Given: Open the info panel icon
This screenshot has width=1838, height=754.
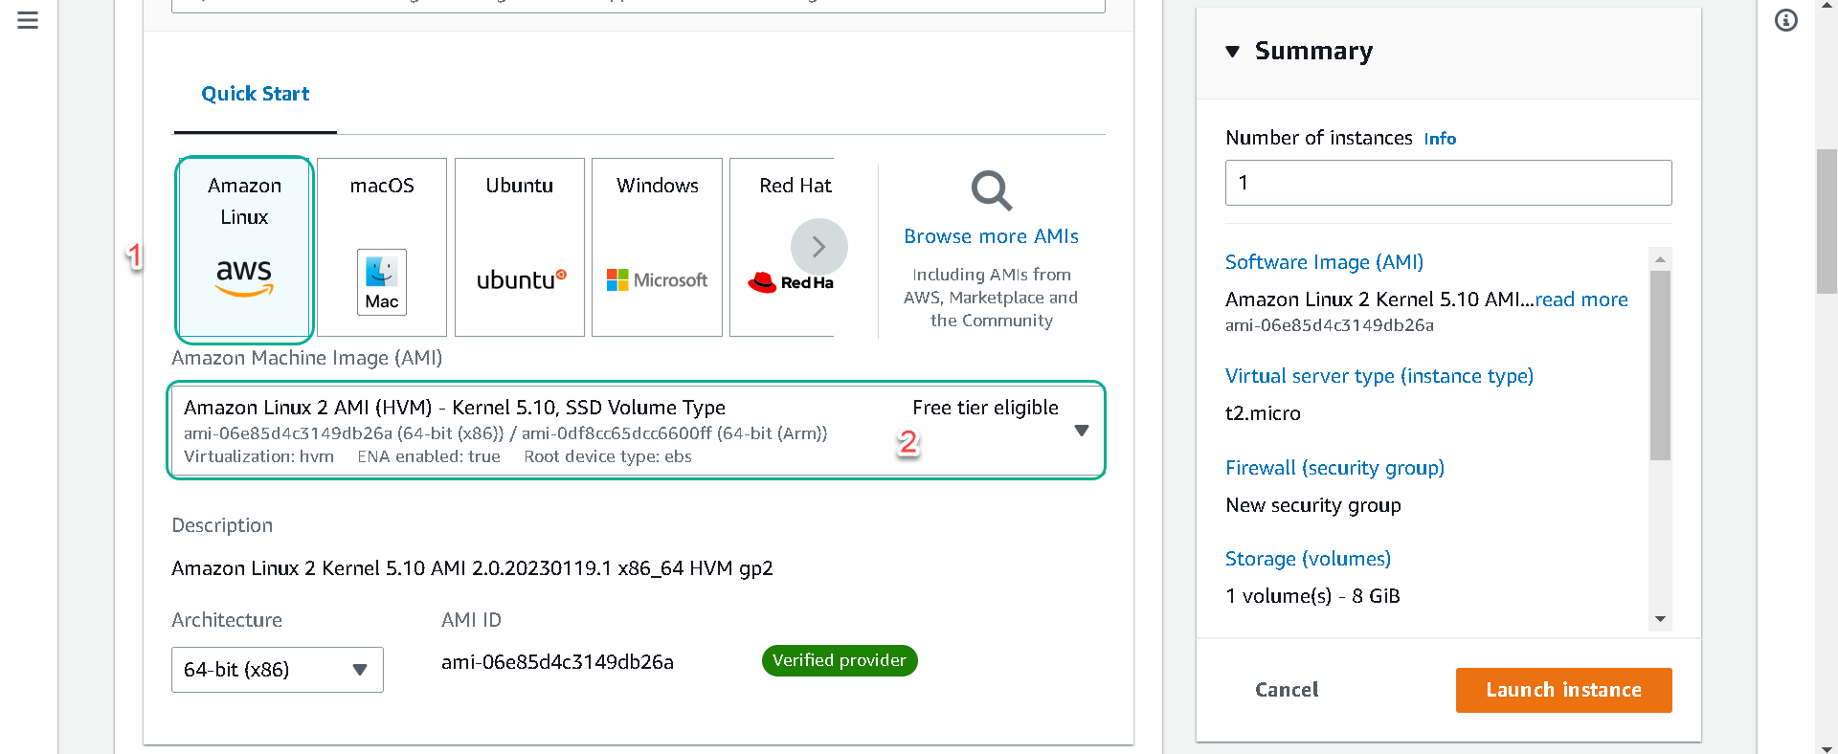Looking at the screenshot, I should click(1786, 20).
